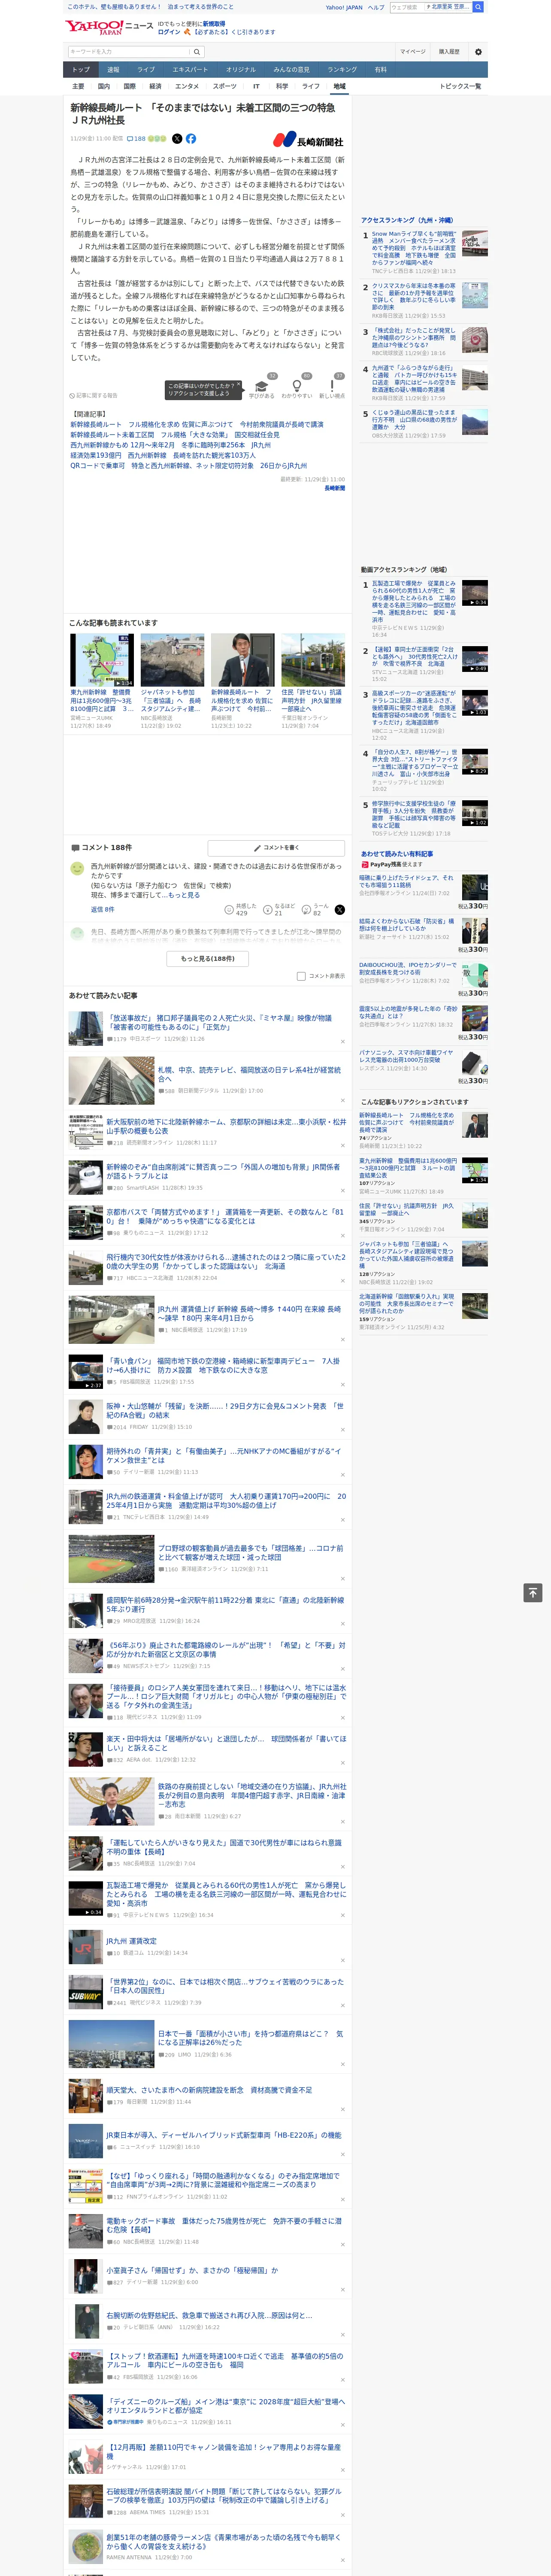Play the 瓦製造工場で爆発か video in ranking
This screenshot has height=2576, width=551.
(475, 593)
